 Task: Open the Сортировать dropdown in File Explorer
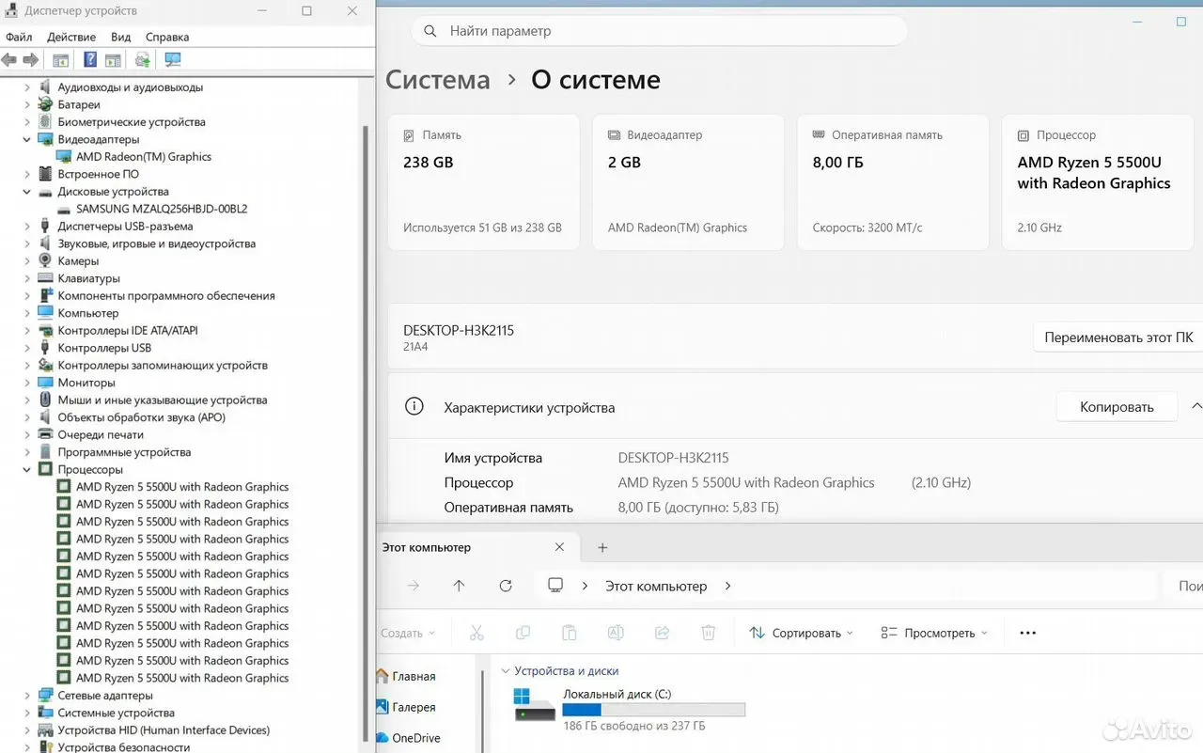(x=801, y=633)
